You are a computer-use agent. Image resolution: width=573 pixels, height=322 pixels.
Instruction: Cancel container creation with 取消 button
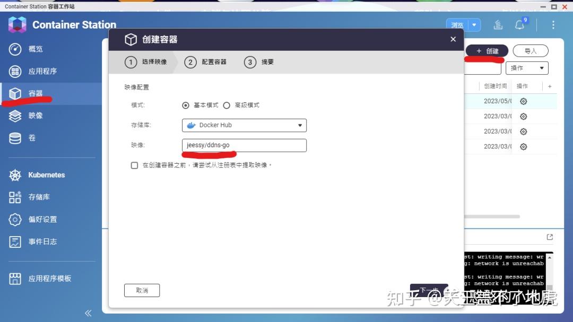point(142,290)
